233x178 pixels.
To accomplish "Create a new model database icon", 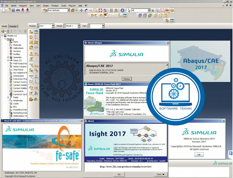I will pyautogui.click(x=4, y=11).
